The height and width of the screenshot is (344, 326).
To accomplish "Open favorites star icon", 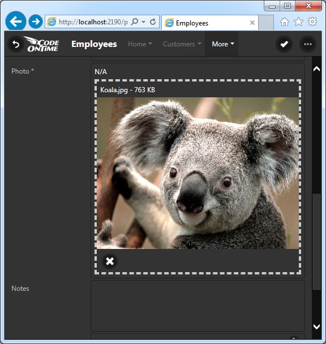I will (298, 21).
